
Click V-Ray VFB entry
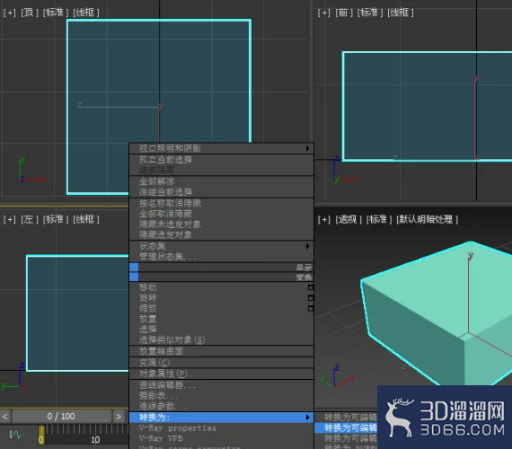point(221,438)
